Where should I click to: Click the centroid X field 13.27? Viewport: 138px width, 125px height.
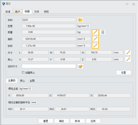pyautogui.click(x=35, y=59)
